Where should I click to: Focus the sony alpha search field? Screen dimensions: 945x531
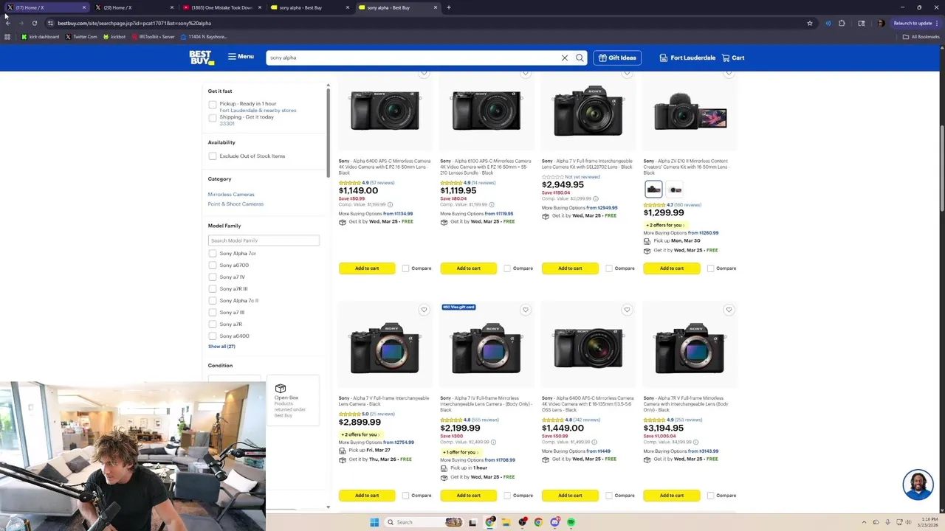[x=413, y=58]
